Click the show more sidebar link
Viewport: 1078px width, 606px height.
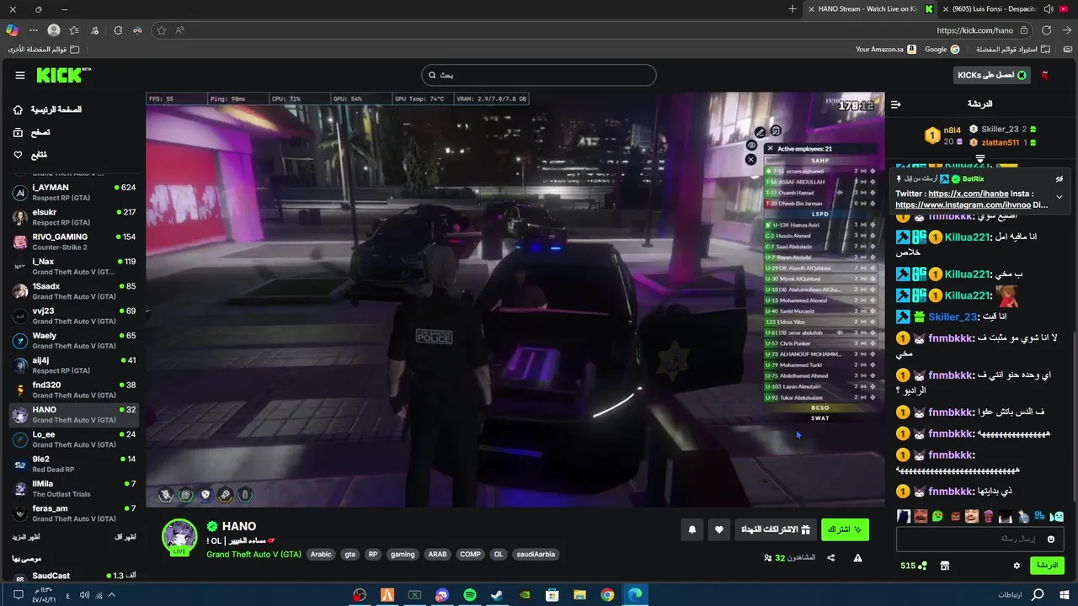point(25,537)
